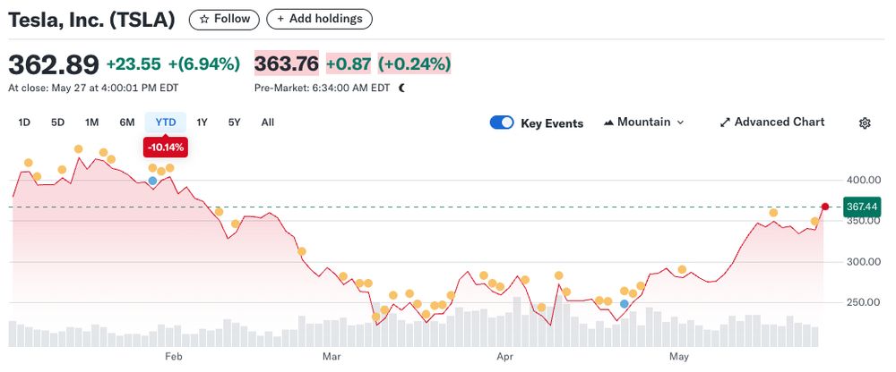
Task: Click the red current-price dot on chart
Action: click(824, 207)
